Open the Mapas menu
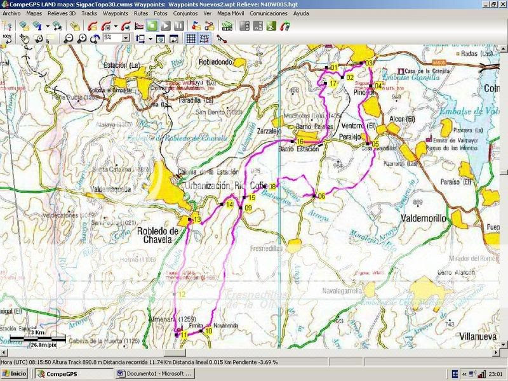 (x=34, y=13)
